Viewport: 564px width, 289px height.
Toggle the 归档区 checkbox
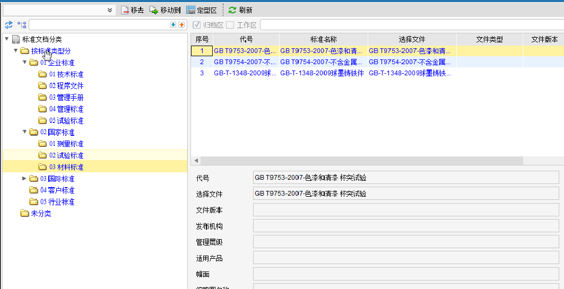click(197, 25)
